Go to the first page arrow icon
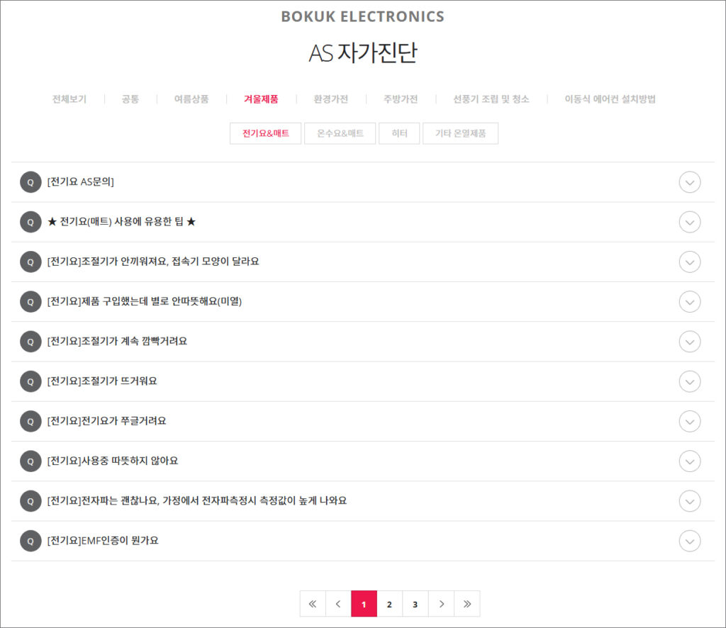This screenshot has width=726, height=628. click(313, 604)
